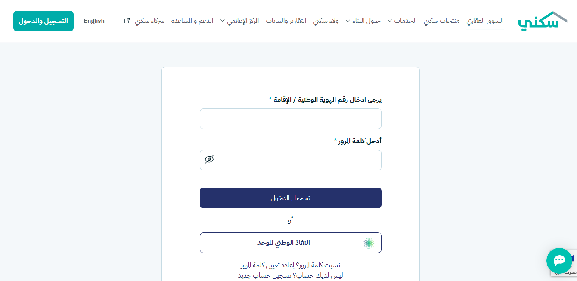
Task: Click the Sakani logo
Action: pos(543,21)
